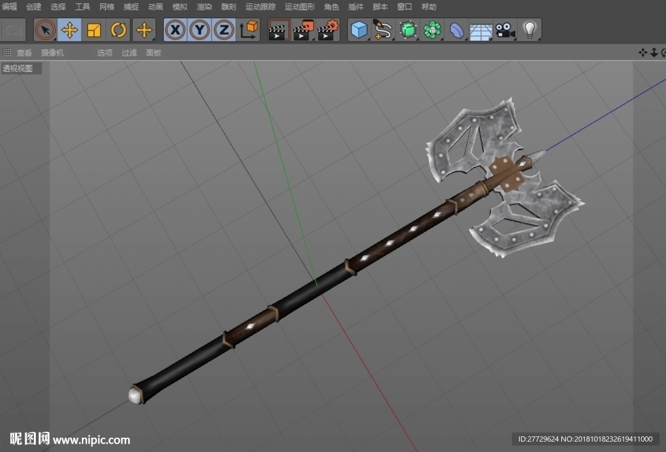Activate the Move tool
This screenshot has height=452, width=666.
point(69,30)
